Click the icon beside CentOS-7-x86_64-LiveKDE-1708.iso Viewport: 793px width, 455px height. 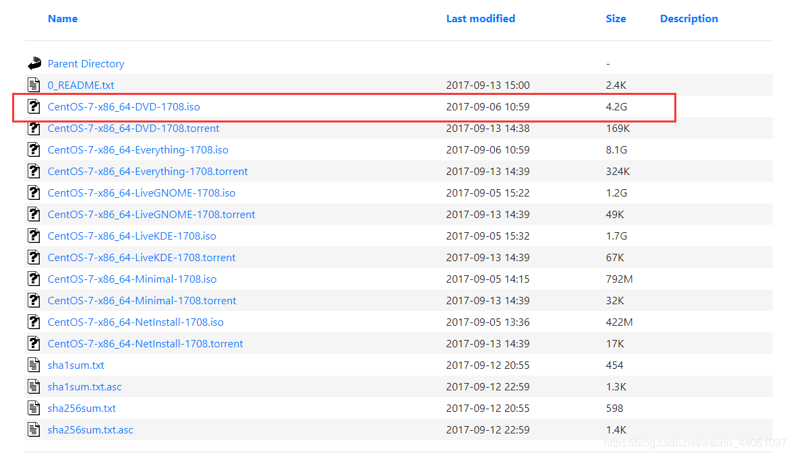pyautogui.click(x=34, y=236)
